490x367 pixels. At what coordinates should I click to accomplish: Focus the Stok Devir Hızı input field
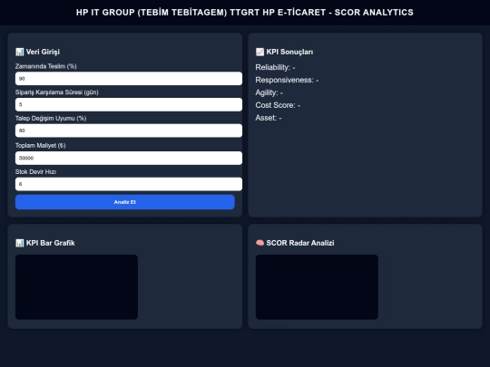click(x=129, y=184)
